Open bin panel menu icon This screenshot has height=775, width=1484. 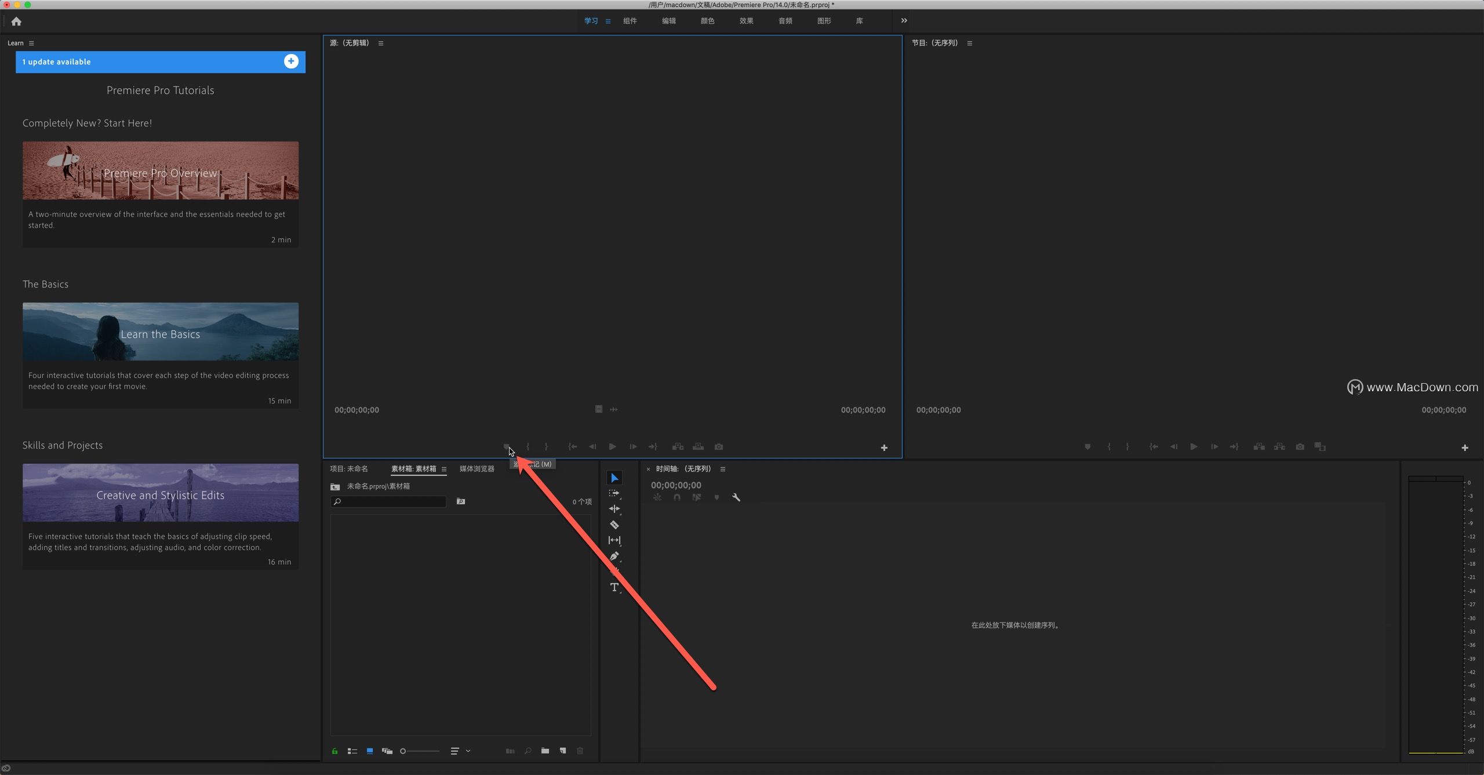tap(444, 470)
